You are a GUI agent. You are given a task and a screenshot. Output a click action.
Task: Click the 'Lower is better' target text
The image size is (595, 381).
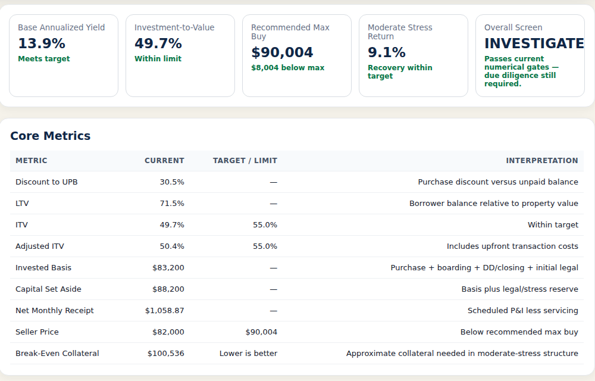(248, 354)
